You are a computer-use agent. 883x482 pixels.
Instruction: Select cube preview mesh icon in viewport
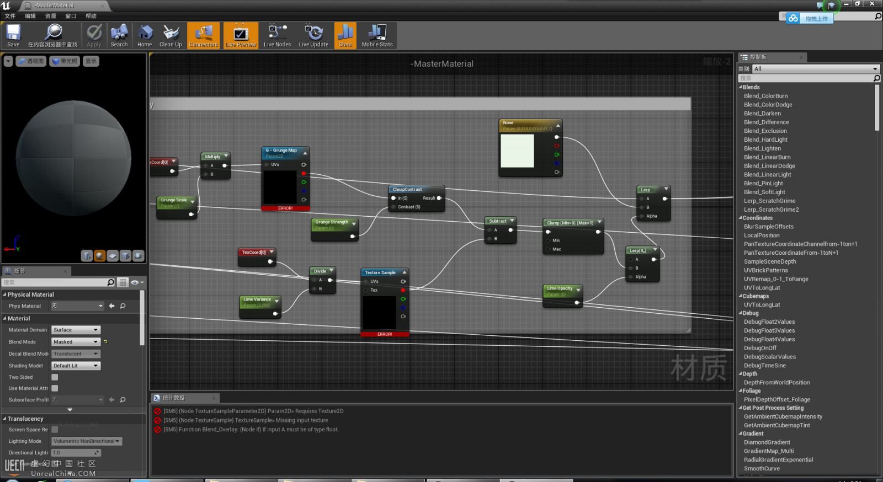pos(125,255)
